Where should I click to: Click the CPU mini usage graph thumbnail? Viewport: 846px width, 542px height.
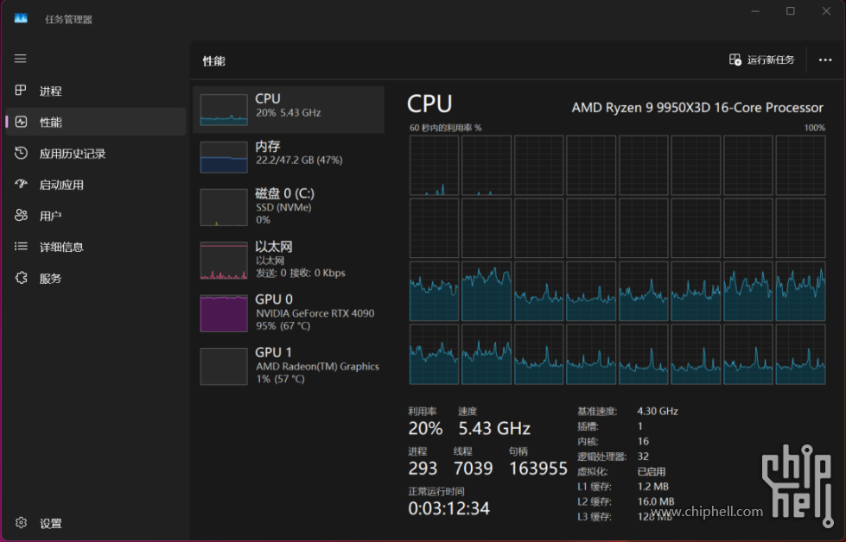(x=224, y=110)
